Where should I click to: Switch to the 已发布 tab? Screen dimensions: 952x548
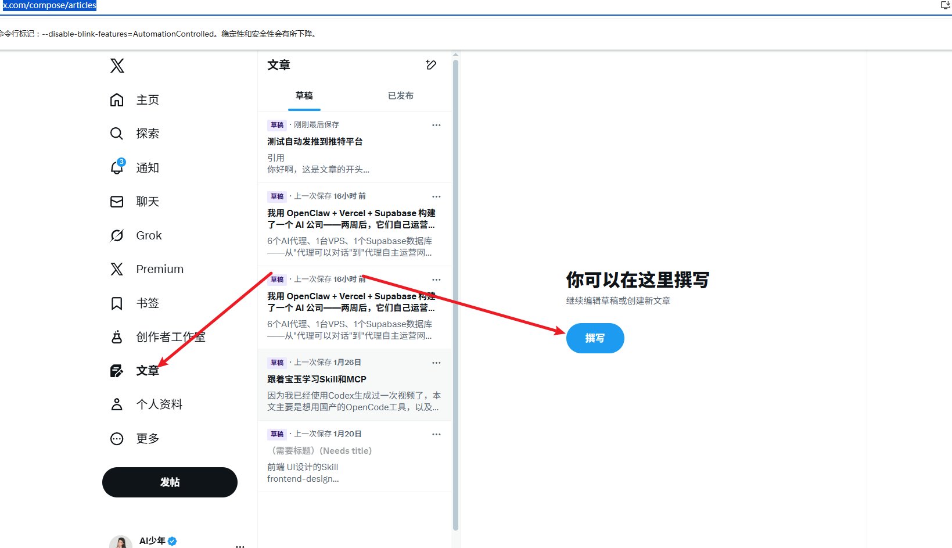click(401, 96)
